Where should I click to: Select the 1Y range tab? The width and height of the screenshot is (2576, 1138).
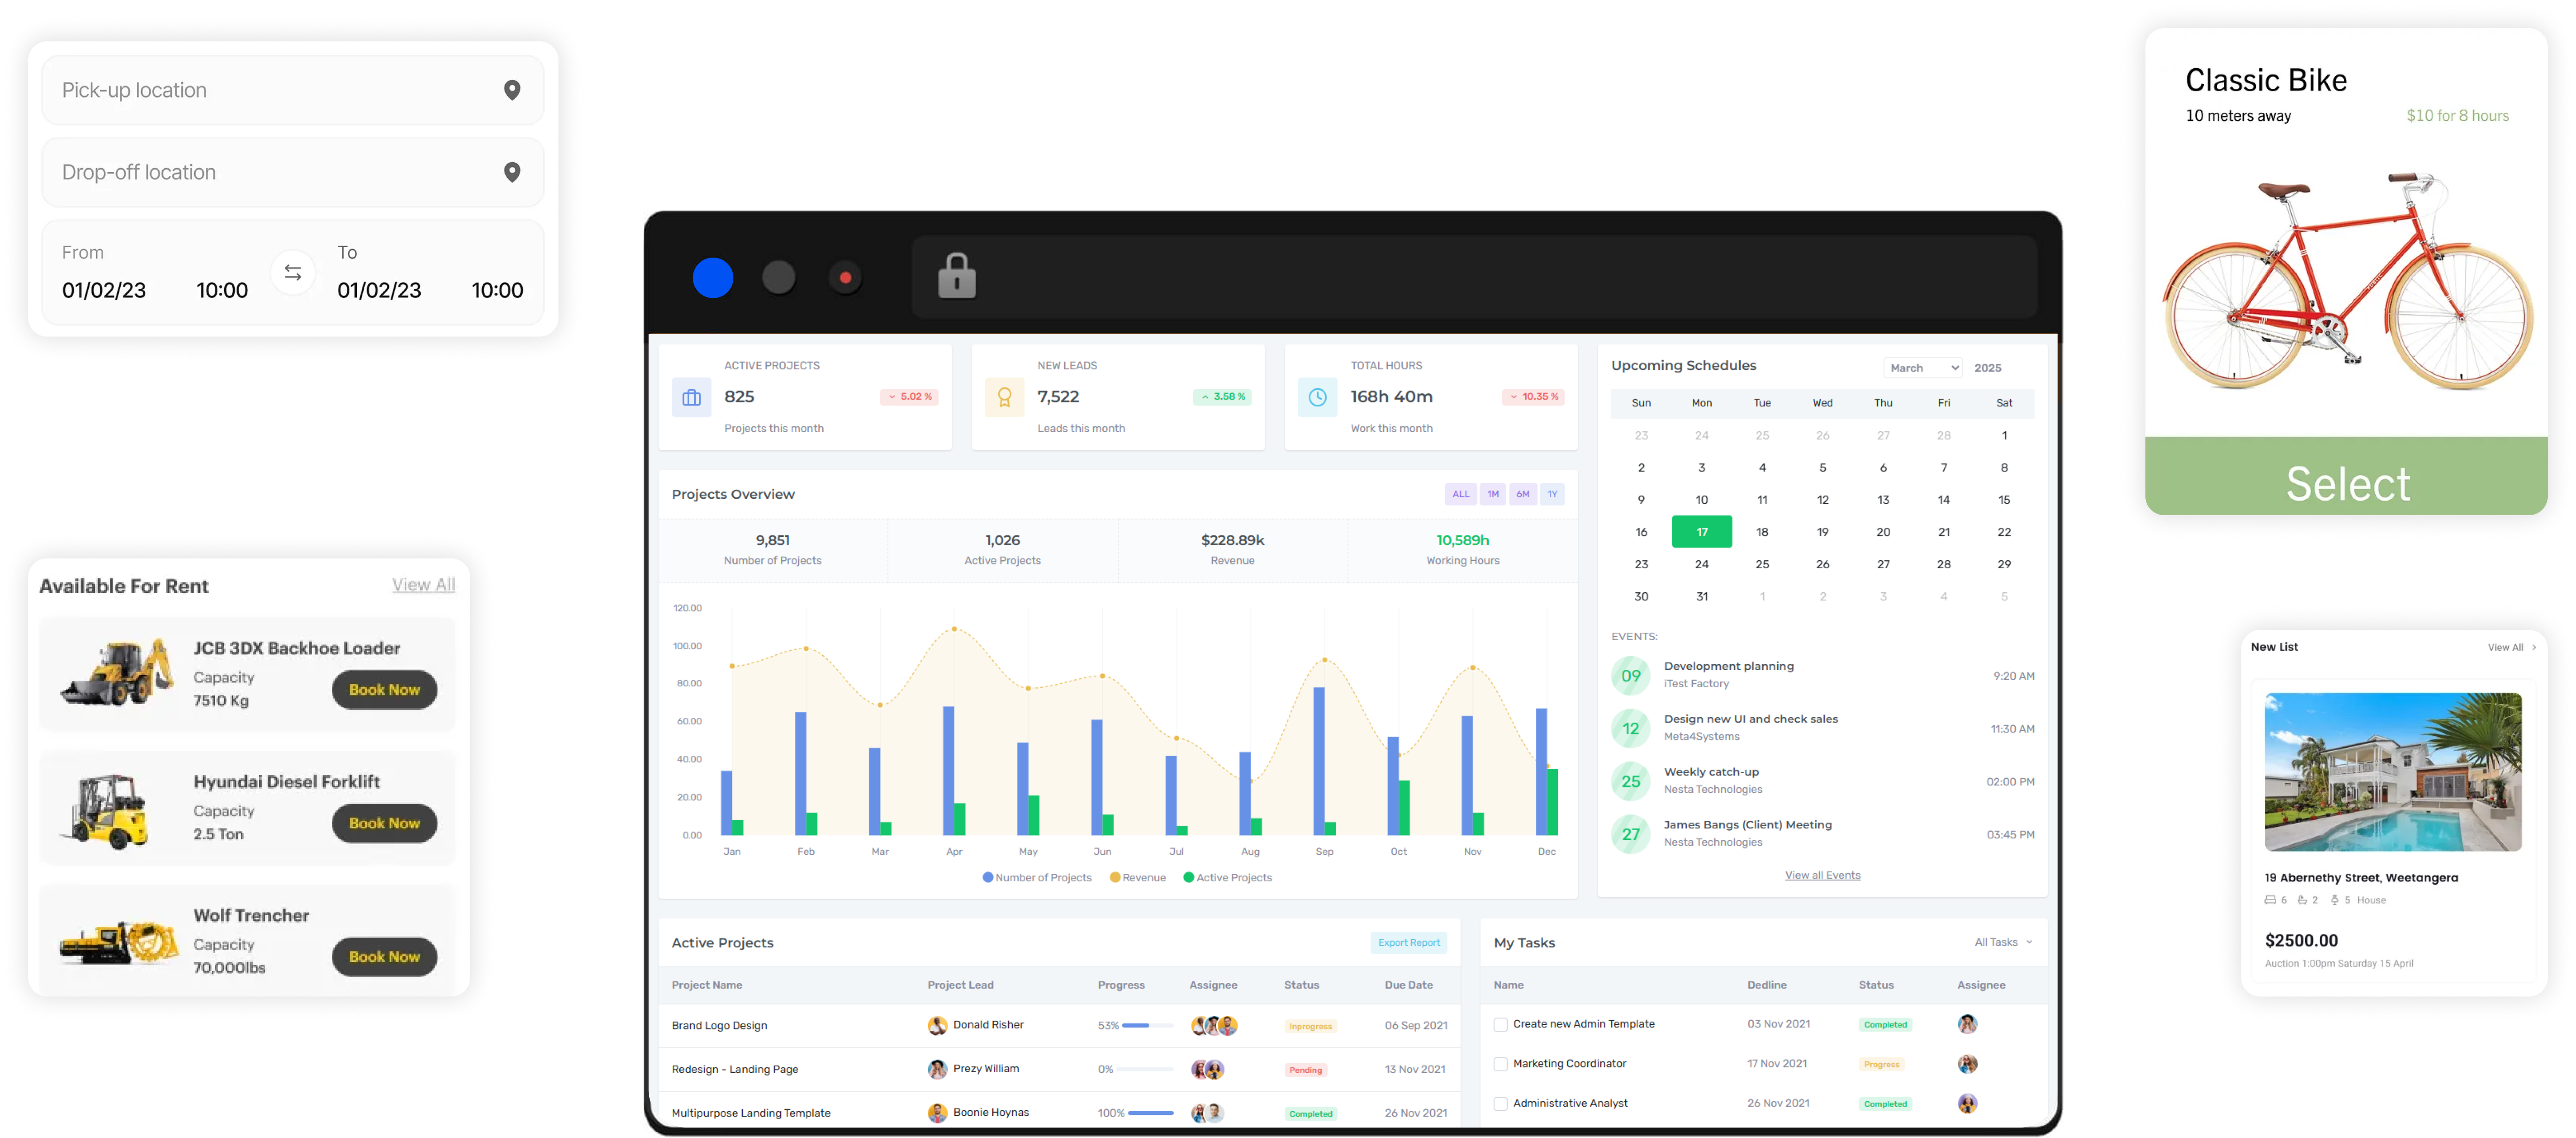pyautogui.click(x=1552, y=494)
